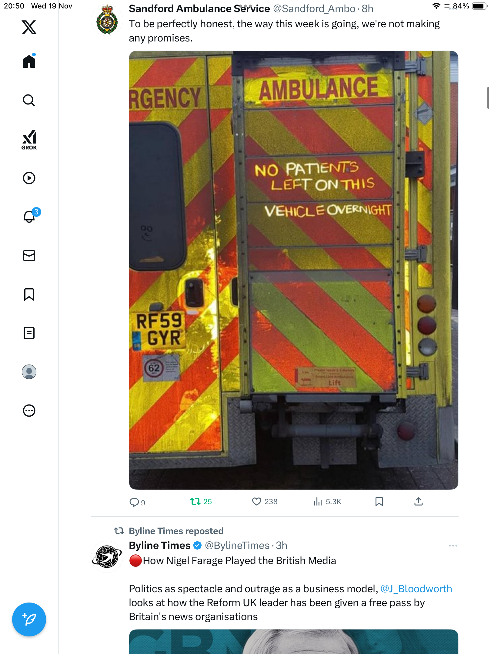Open Bookmarks in the sidebar
Viewport: 491px width, 654px height.
(29, 294)
